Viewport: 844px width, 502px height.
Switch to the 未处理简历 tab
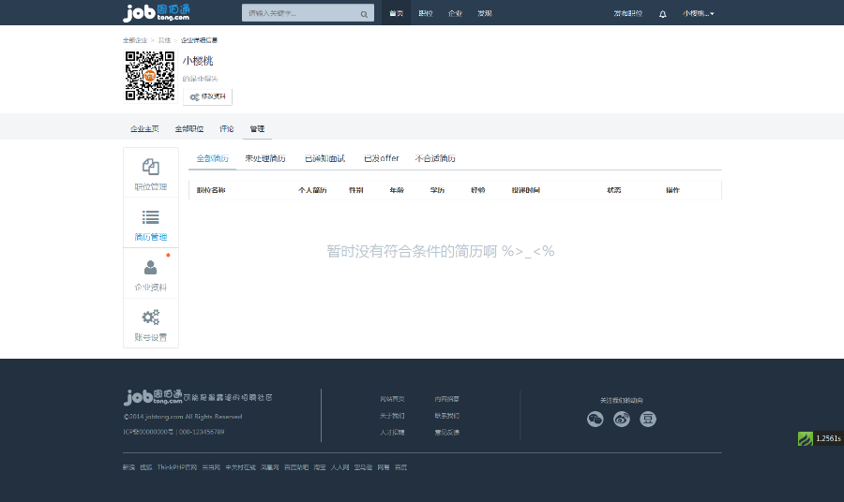[265, 158]
